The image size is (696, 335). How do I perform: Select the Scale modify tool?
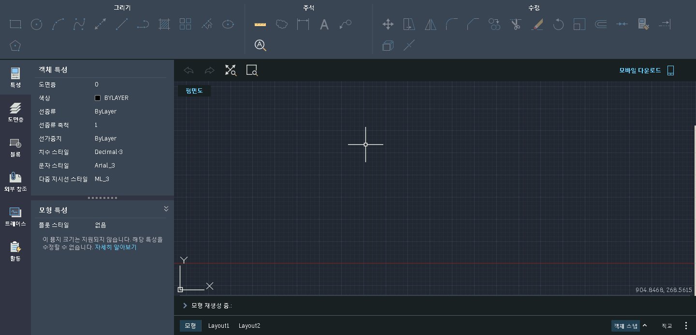[x=580, y=24]
